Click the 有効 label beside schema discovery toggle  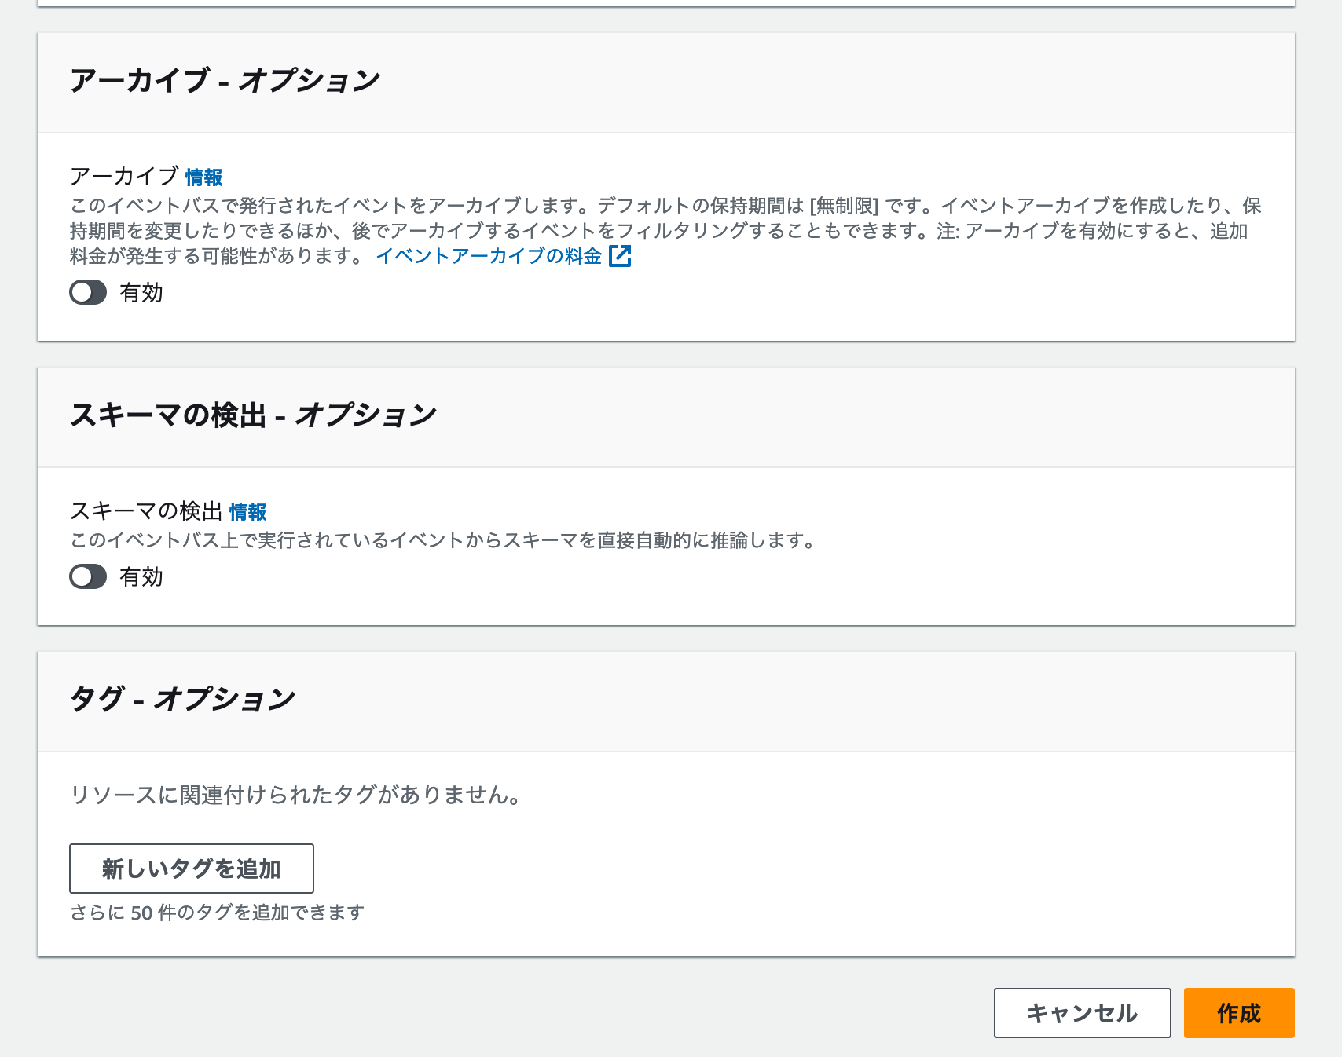(x=140, y=576)
